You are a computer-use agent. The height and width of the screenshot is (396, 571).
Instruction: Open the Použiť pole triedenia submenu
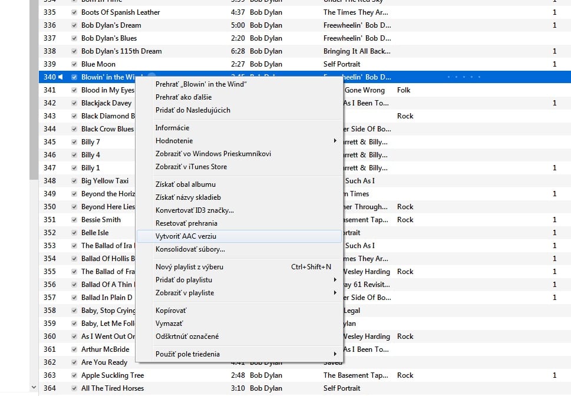coord(239,354)
